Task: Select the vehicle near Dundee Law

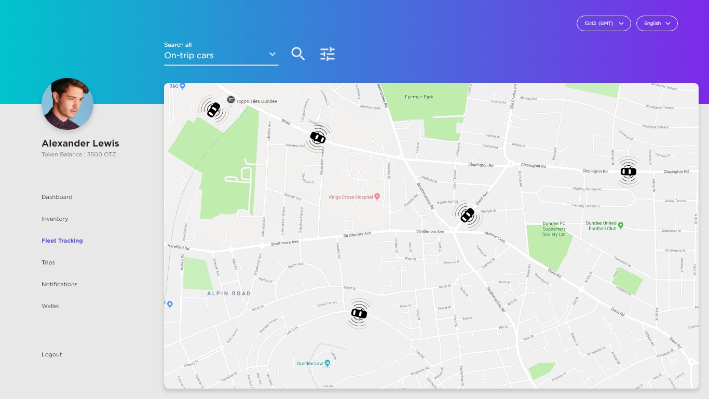Action: click(359, 314)
